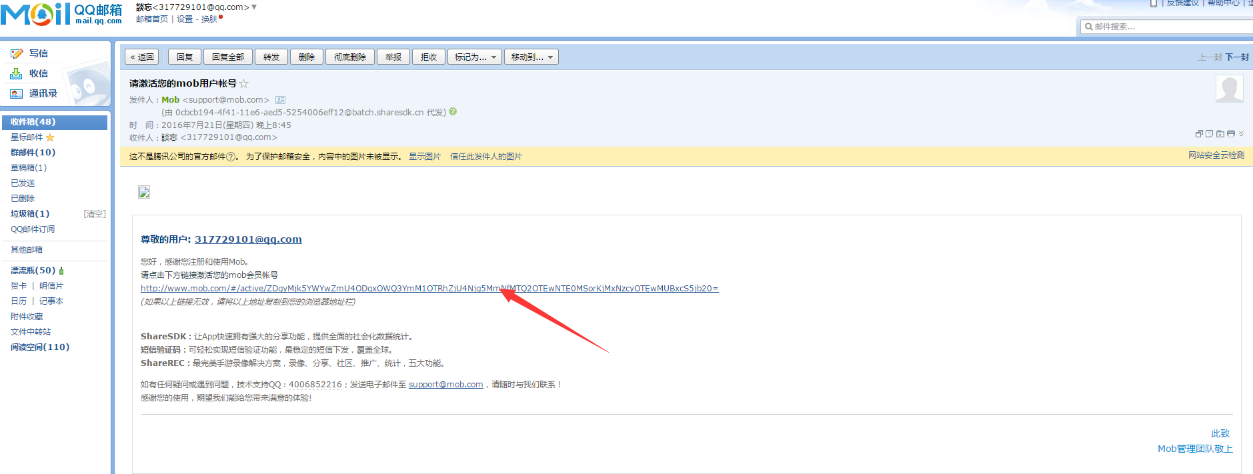Click the contact card icon next to support@mob.com
1253x474 pixels.
280,100
